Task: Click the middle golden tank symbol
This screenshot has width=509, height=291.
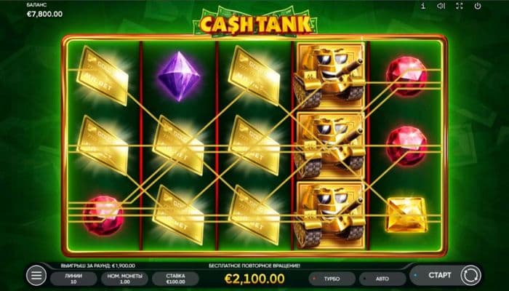Action: tap(330, 145)
